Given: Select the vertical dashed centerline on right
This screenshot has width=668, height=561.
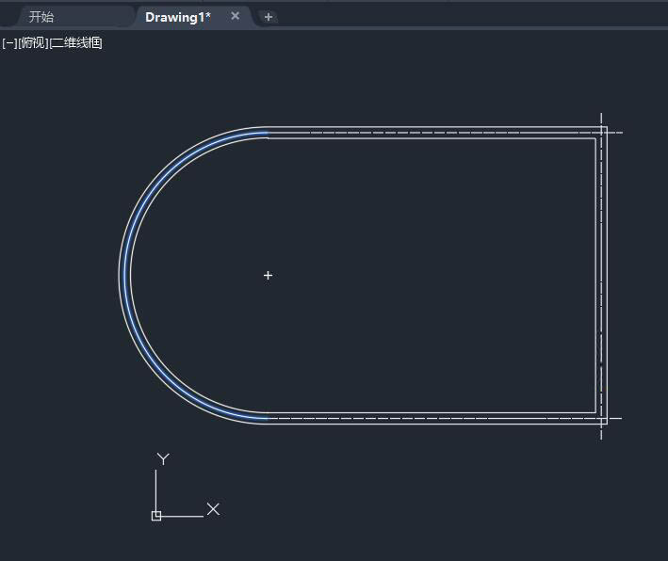Looking at the screenshot, I should point(601,276).
